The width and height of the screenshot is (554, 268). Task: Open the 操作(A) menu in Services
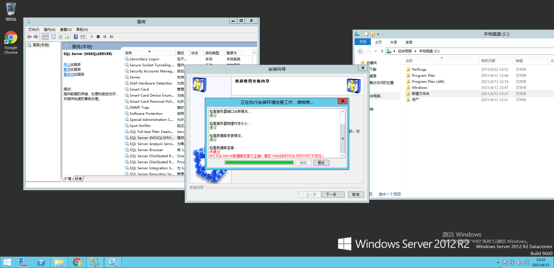50,30
